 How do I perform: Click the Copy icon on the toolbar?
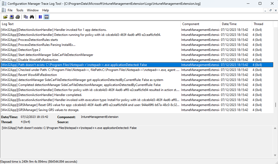[26, 17]
